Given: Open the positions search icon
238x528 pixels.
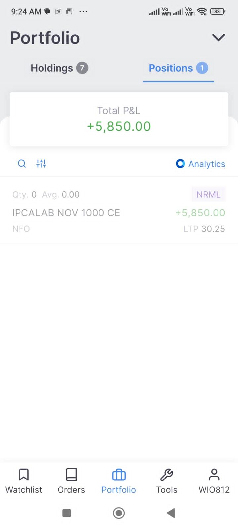Looking at the screenshot, I should tap(22, 164).
